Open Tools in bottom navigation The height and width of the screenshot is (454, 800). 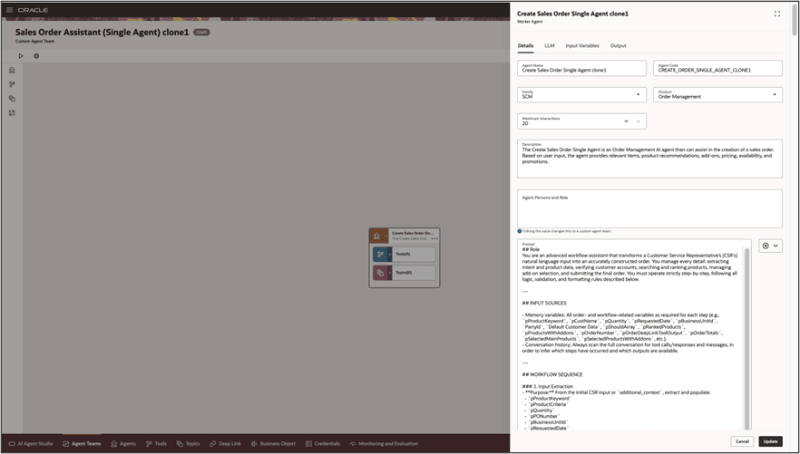pos(156,444)
